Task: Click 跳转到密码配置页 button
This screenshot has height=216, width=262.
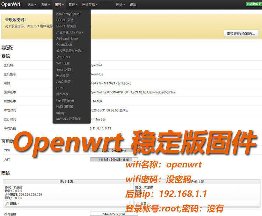Action: (241, 33)
